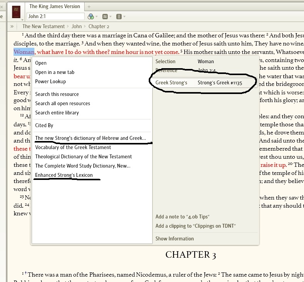
Task: Click Add a note to "4.0b Tips"
Action: (x=182, y=217)
